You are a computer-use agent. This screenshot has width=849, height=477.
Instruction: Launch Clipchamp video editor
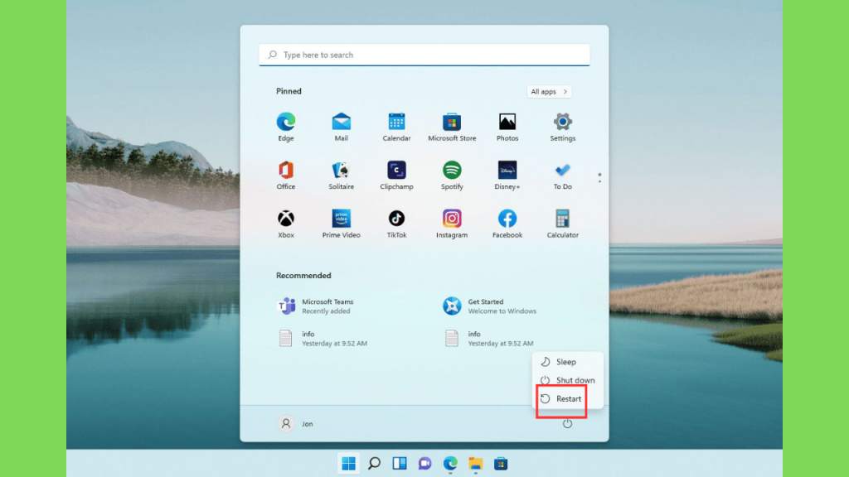click(x=396, y=176)
